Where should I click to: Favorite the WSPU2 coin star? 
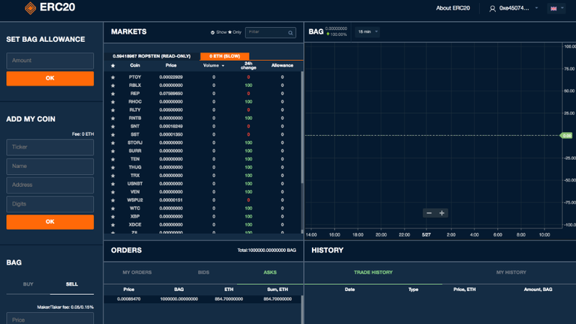112,200
